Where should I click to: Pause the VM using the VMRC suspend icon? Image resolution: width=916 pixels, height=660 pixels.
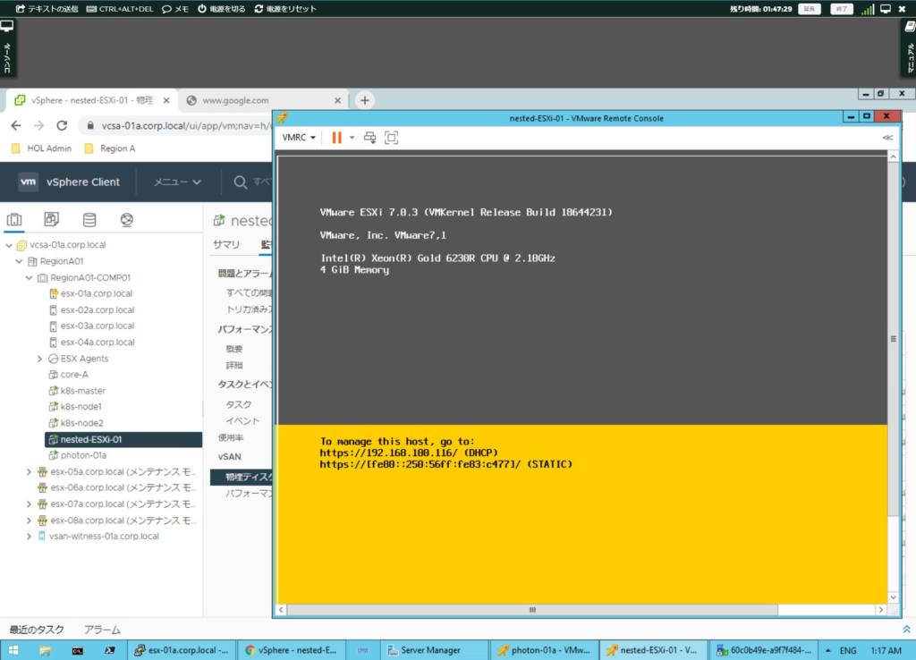point(336,137)
